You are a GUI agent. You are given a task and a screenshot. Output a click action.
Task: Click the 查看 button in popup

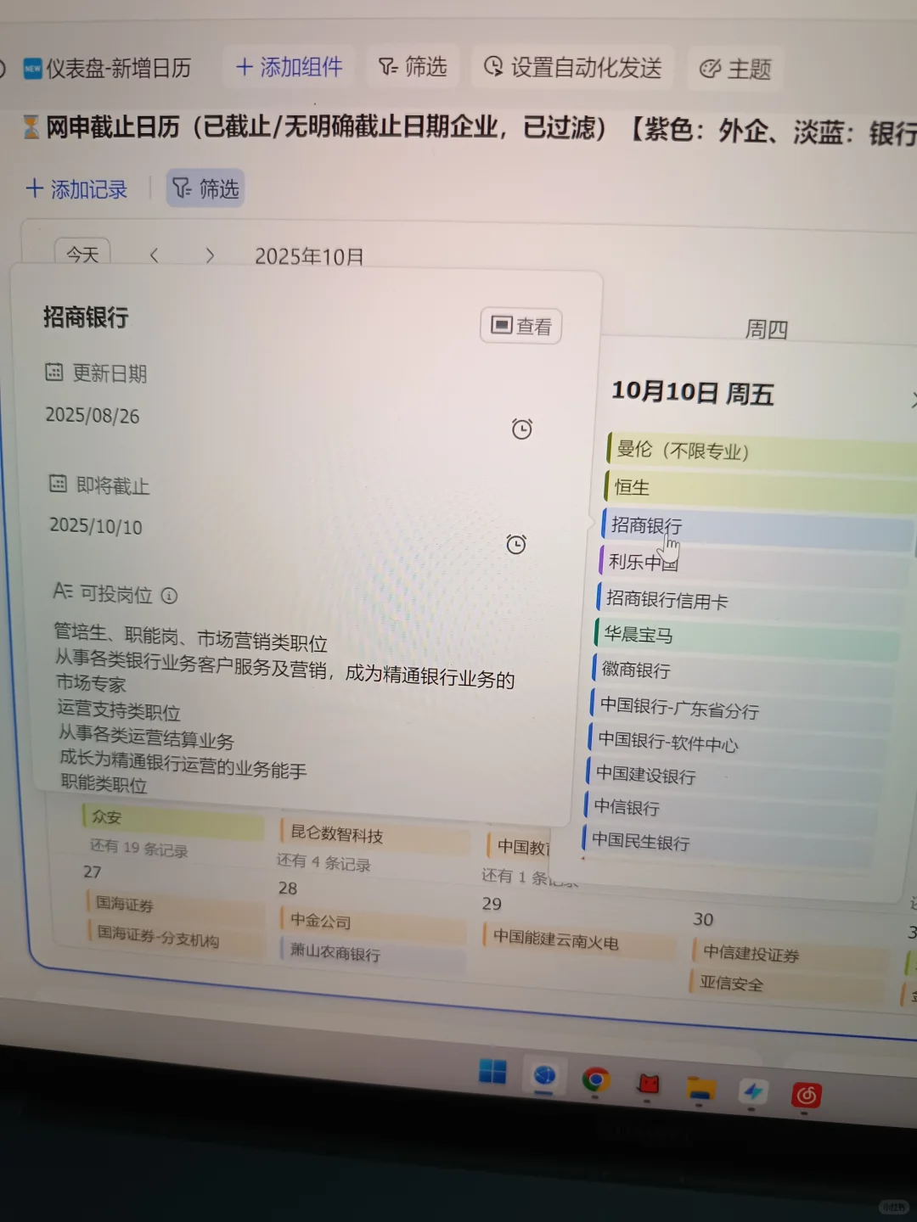521,326
